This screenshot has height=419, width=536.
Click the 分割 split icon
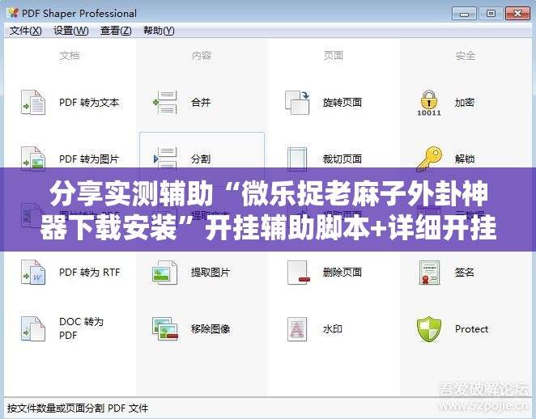(x=164, y=159)
